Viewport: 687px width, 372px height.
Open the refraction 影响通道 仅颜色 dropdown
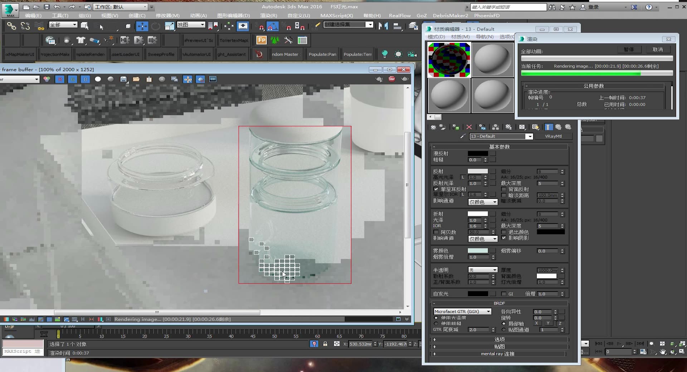tap(483, 239)
